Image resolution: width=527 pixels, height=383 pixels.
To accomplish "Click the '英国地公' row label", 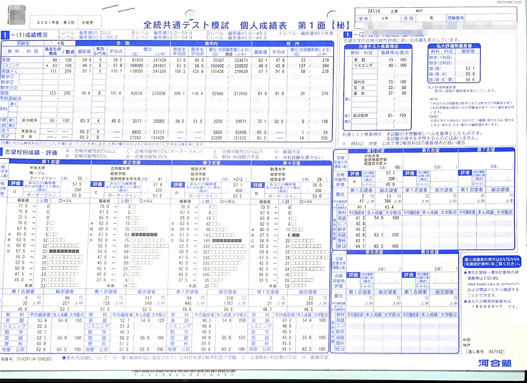I will (28, 131).
